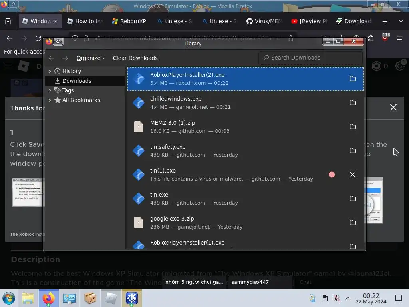Open Firefox View button

pyautogui.click(x=8, y=22)
